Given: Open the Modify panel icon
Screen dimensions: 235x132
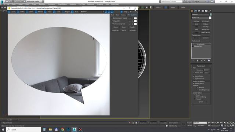Looking at the screenshot, I should (x=196, y=11).
